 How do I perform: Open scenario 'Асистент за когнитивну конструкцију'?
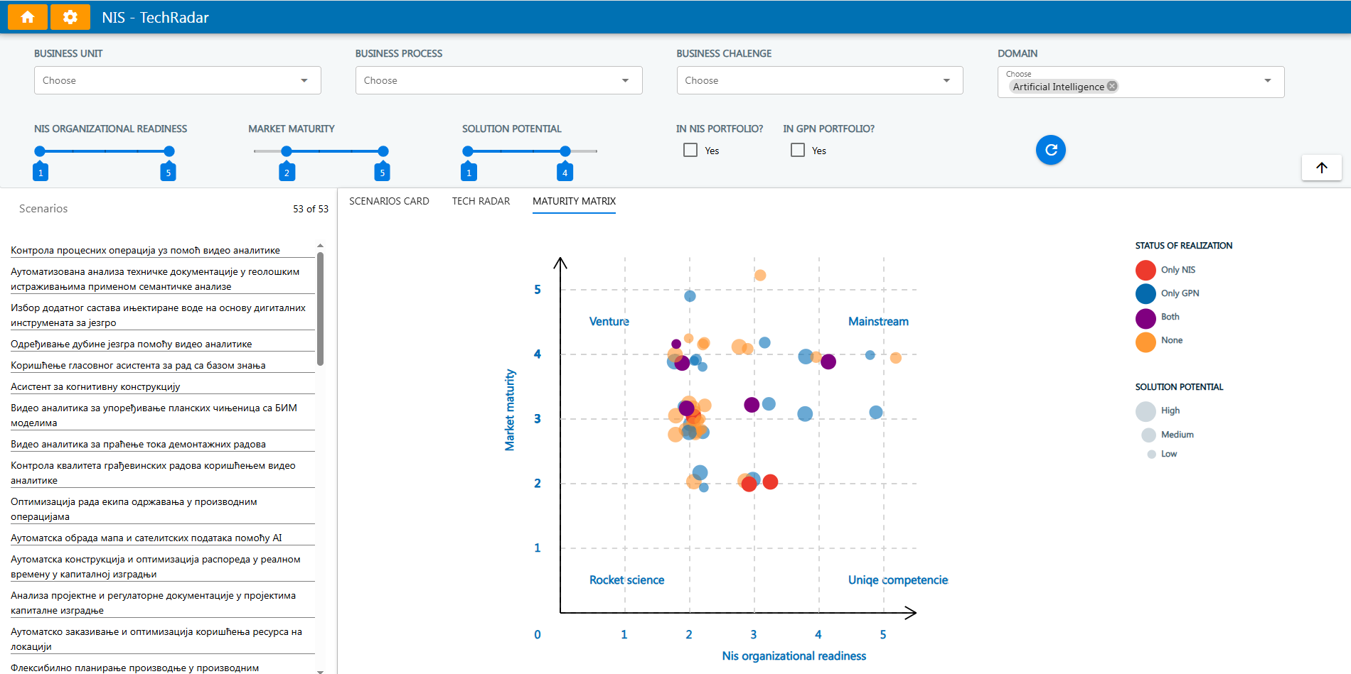[x=163, y=386]
